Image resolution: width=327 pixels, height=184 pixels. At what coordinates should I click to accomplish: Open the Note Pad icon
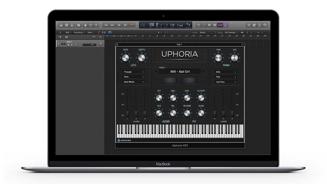tap(254, 25)
